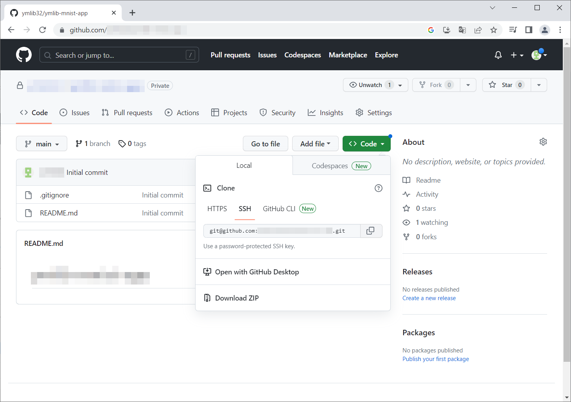Click Download ZIP
This screenshot has height=402, width=571.
237,298
